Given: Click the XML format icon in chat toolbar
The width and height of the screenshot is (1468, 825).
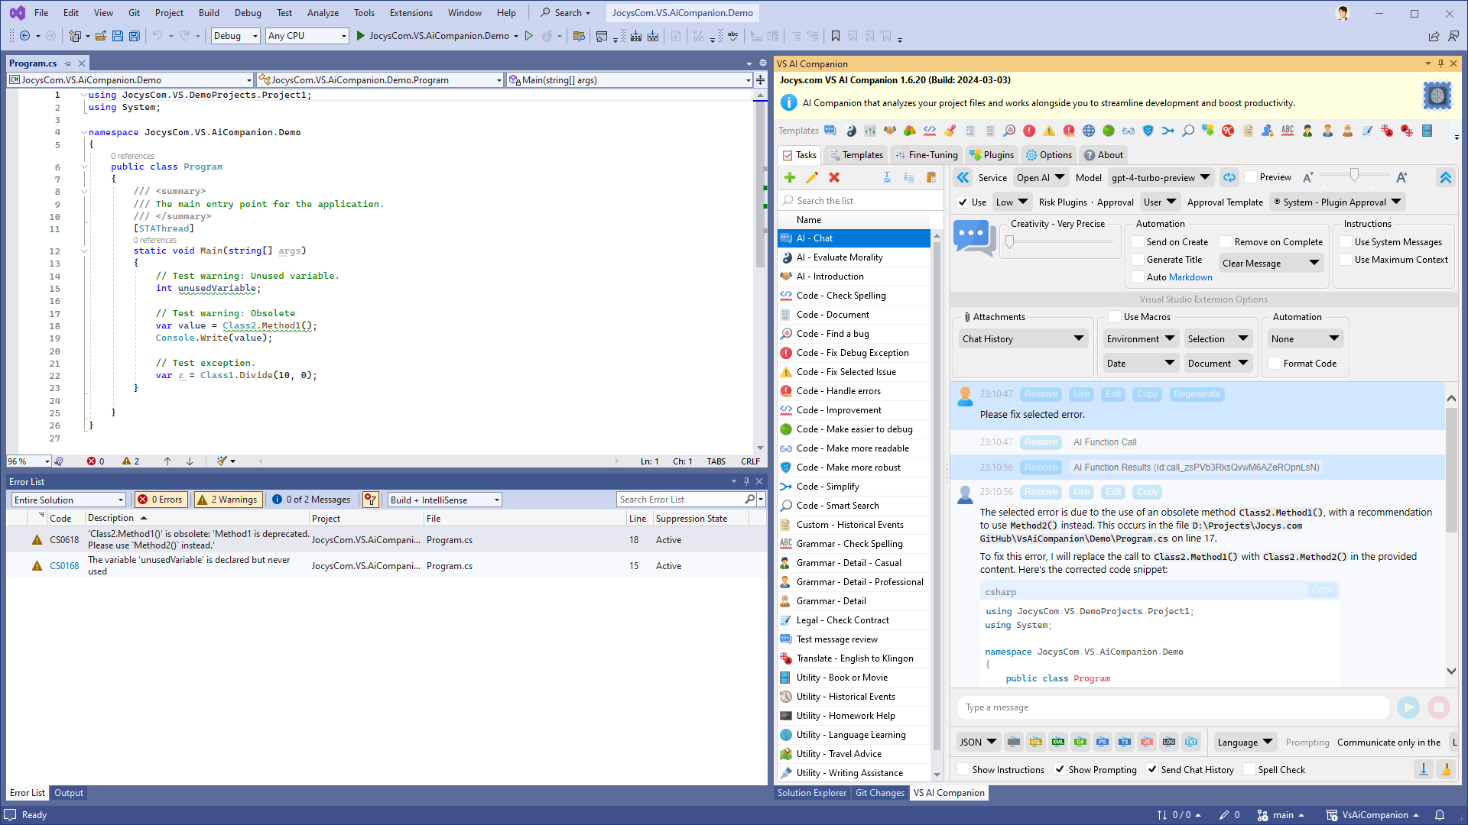Looking at the screenshot, I should pyautogui.click(x=1058, y=742).
